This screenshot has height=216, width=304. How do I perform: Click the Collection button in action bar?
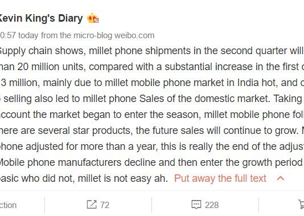coord(8,205)
